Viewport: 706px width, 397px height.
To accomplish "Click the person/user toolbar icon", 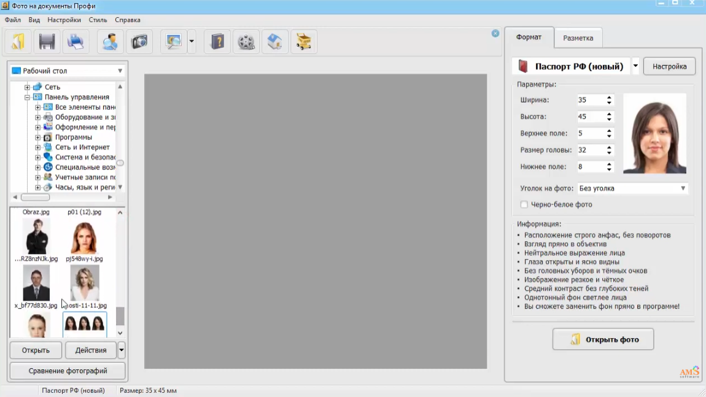I will (x=111, y=42).
